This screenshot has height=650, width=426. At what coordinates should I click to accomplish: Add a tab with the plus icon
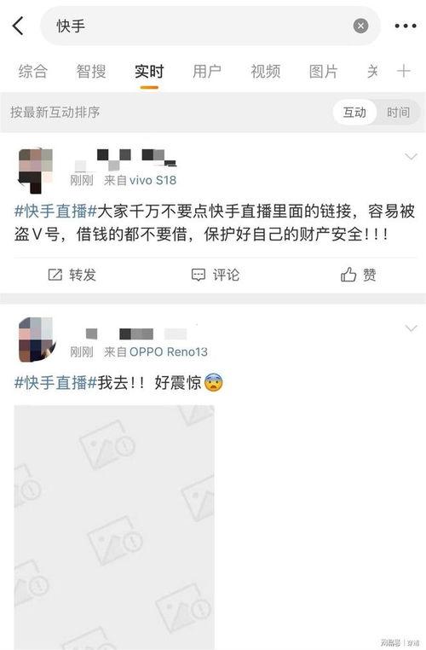click(x=403, y=72)
